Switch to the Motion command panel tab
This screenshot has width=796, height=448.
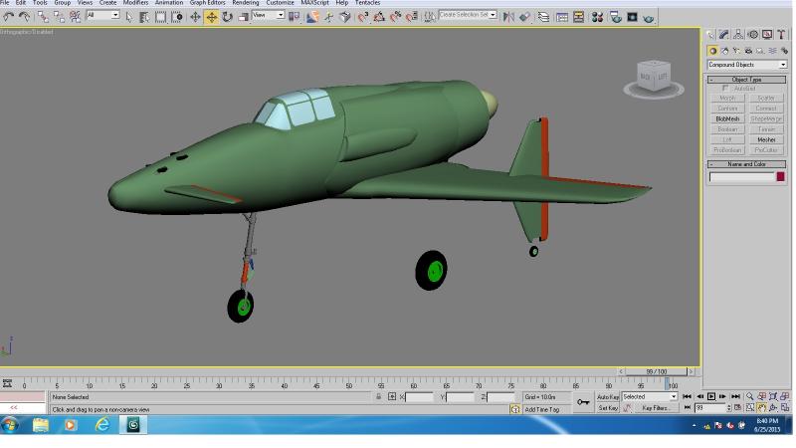753,35
